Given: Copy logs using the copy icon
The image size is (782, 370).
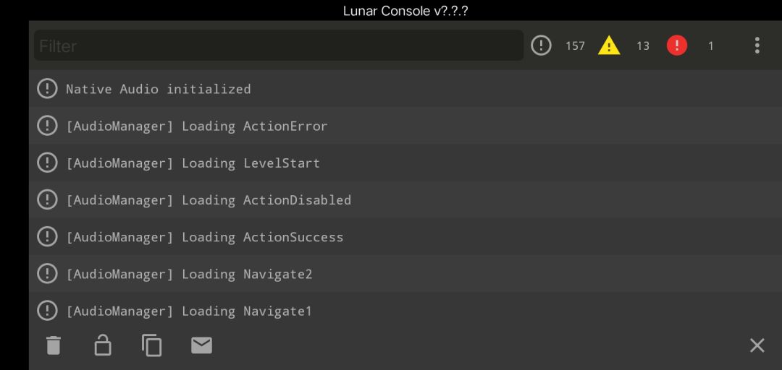Looking at the screenshot, I should click(x=151, y=345).
